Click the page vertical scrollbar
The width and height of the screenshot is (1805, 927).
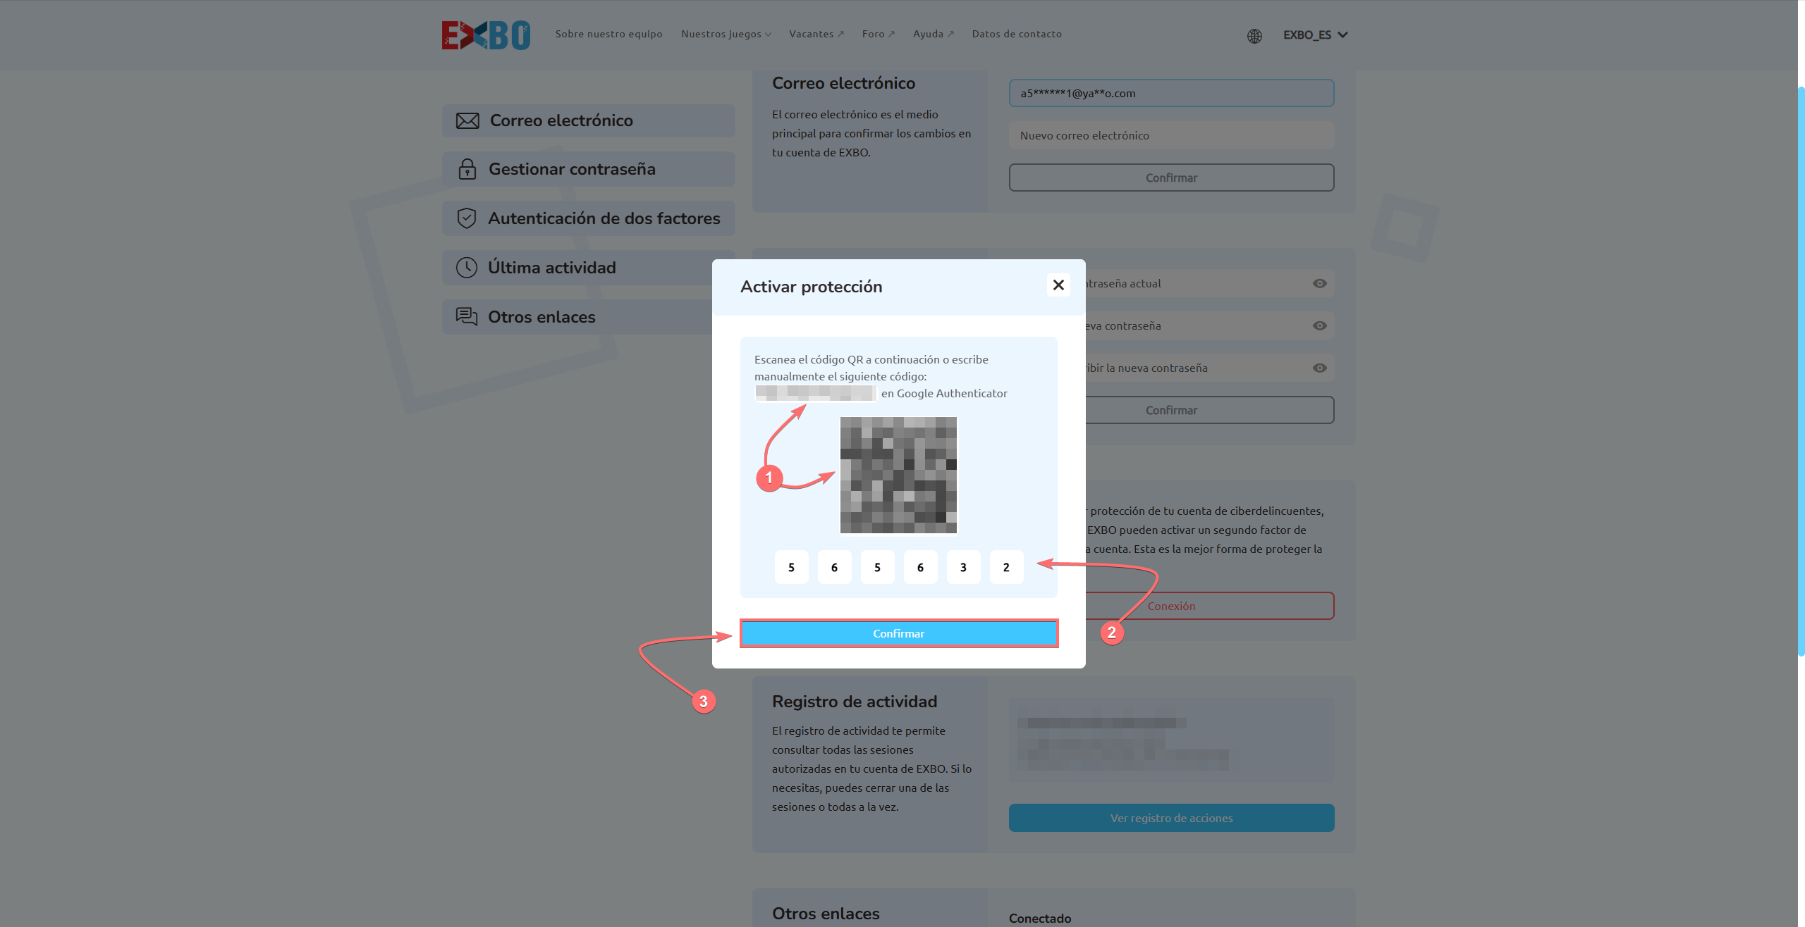1801,372
